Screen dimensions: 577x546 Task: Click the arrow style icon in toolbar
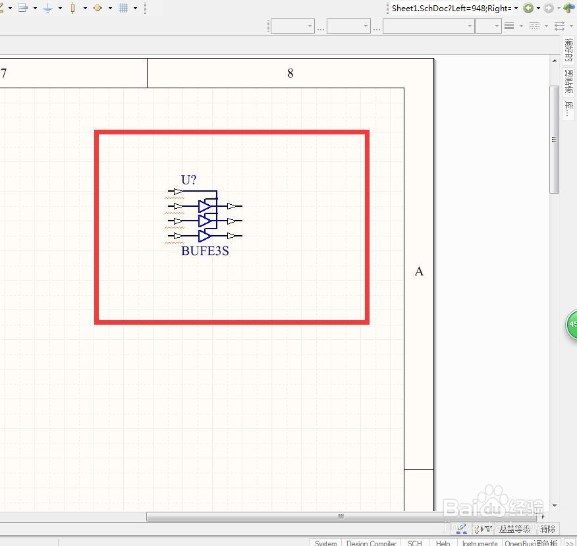click(x=559, y=26)
